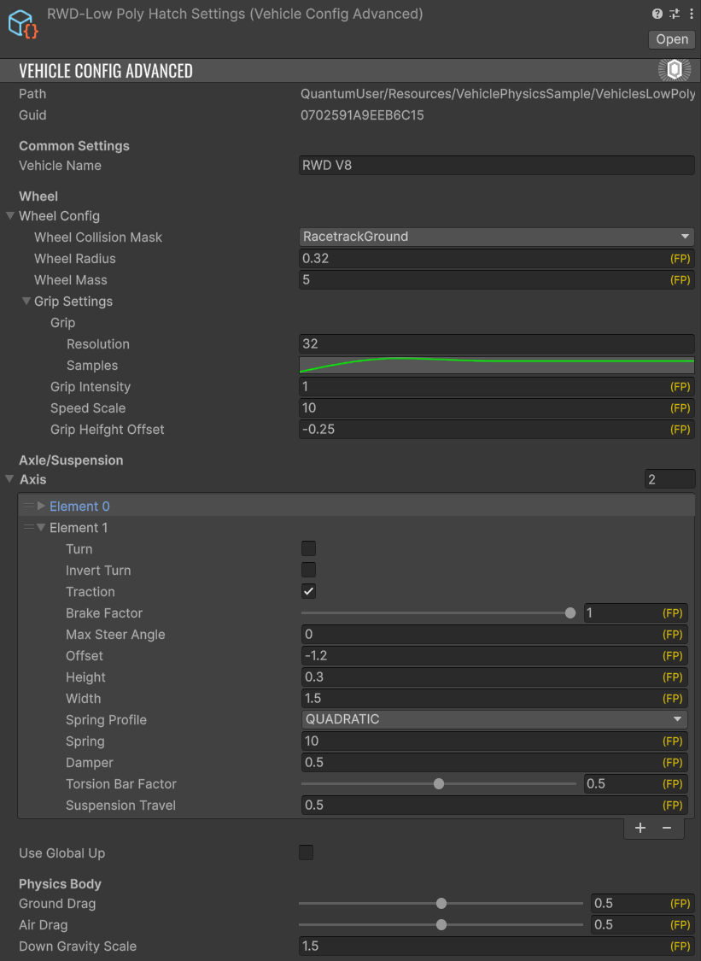This screenshot has width=701, height=961.
Task: Click the asset cube icon in header
Action: (x=24, y=23)
